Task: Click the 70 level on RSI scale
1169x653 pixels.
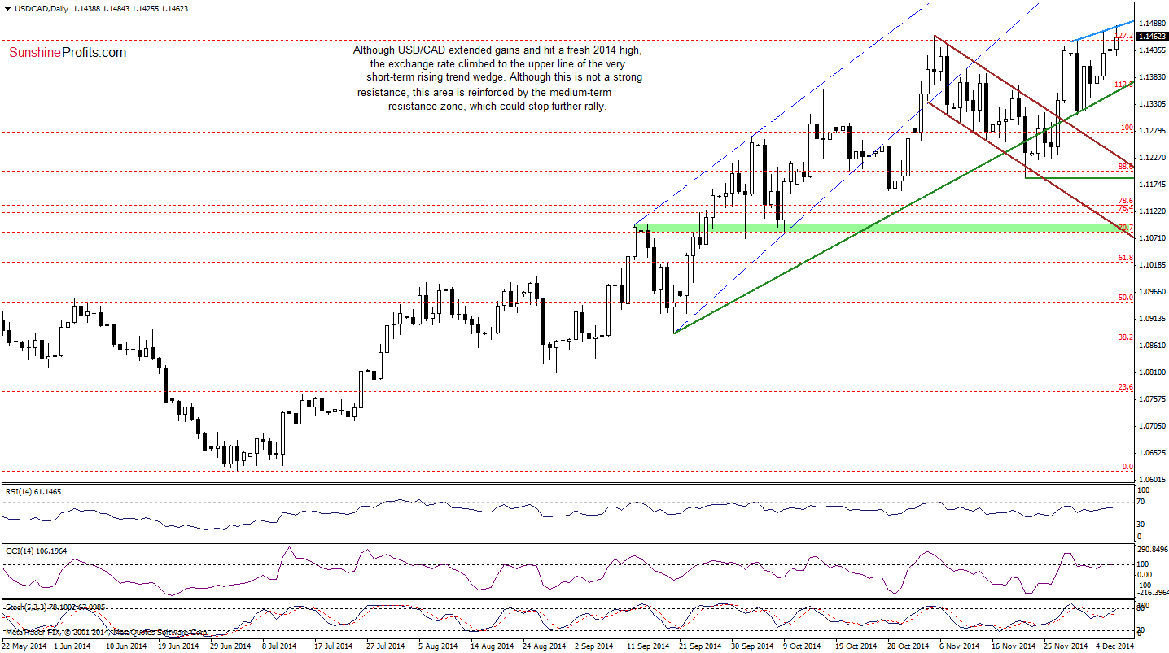Action: pos(1142,503)
